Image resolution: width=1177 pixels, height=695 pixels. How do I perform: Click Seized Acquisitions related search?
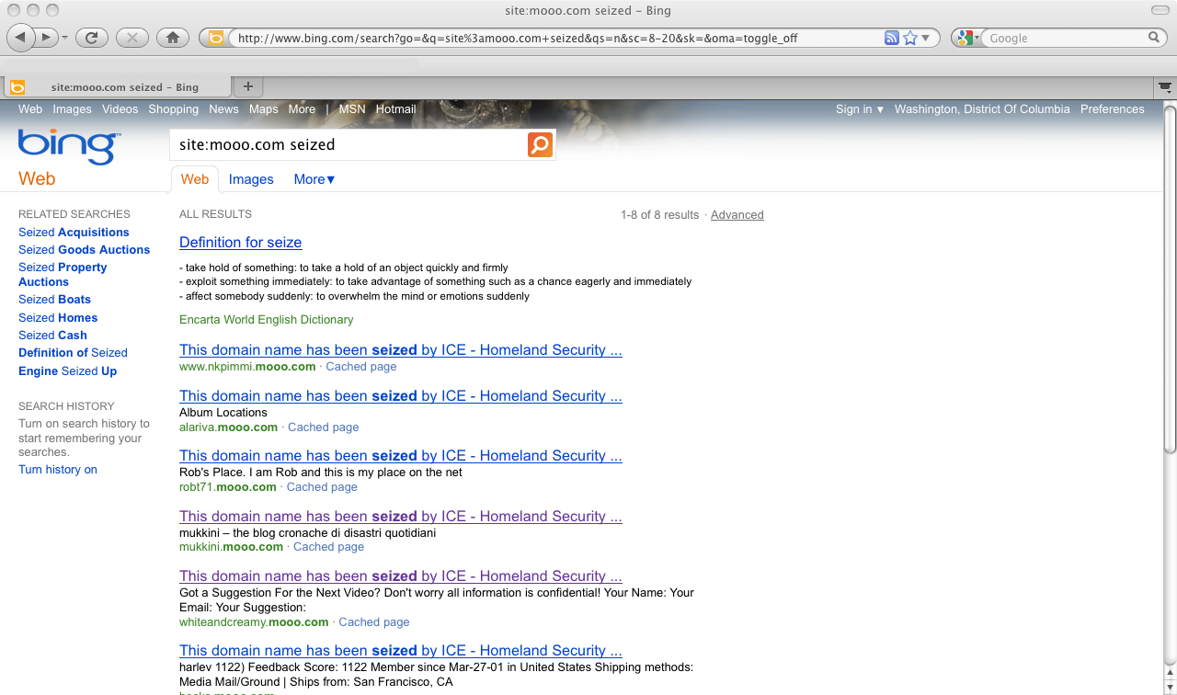74,233
